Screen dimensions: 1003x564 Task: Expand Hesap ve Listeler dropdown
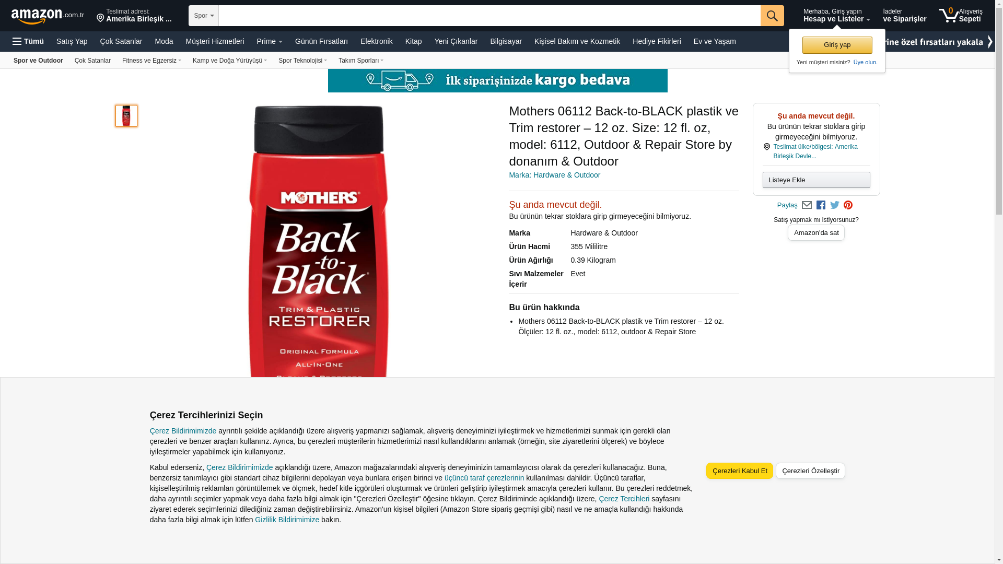pyautogui.click(x=836, y=15)
